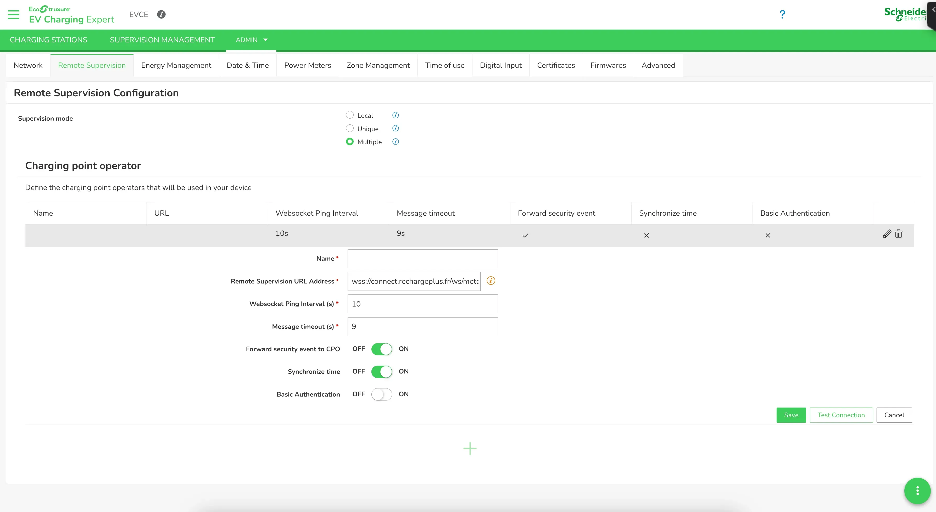Open the Advanced tab
Screen dimensions: 936x512
(658, 65)
